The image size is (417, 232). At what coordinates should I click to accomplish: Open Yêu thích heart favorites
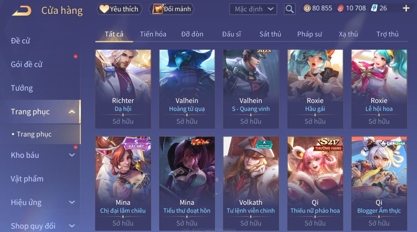(119, 9)
